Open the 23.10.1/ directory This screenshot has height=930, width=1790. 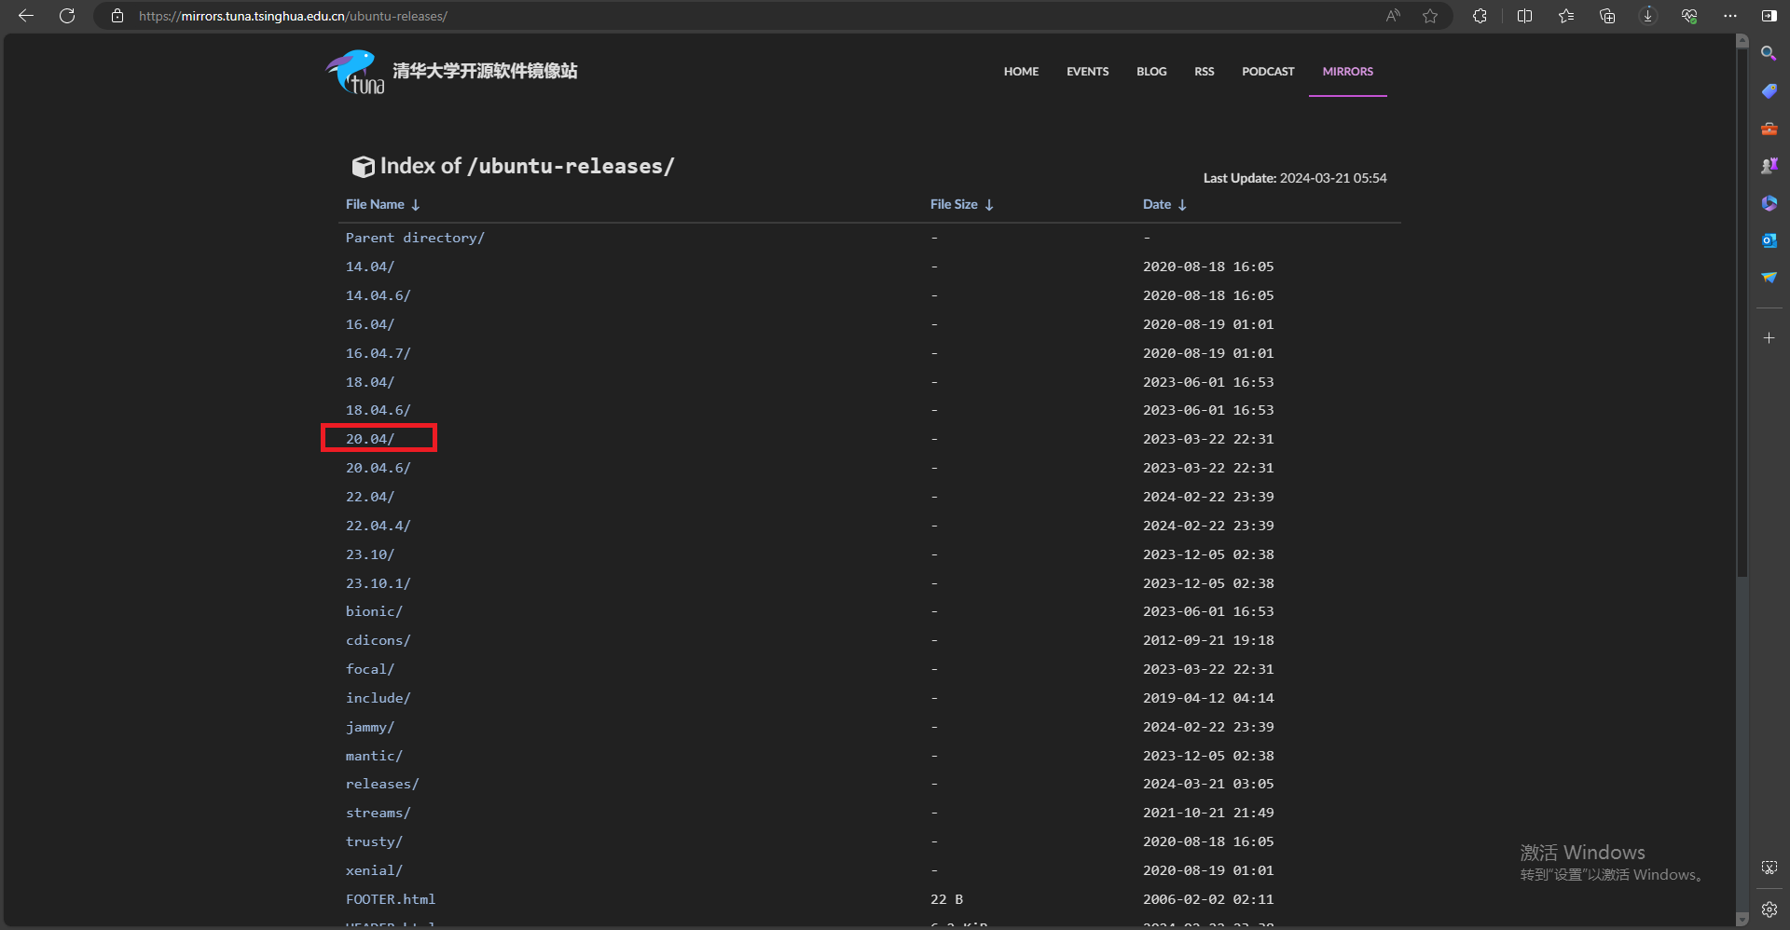378,583
